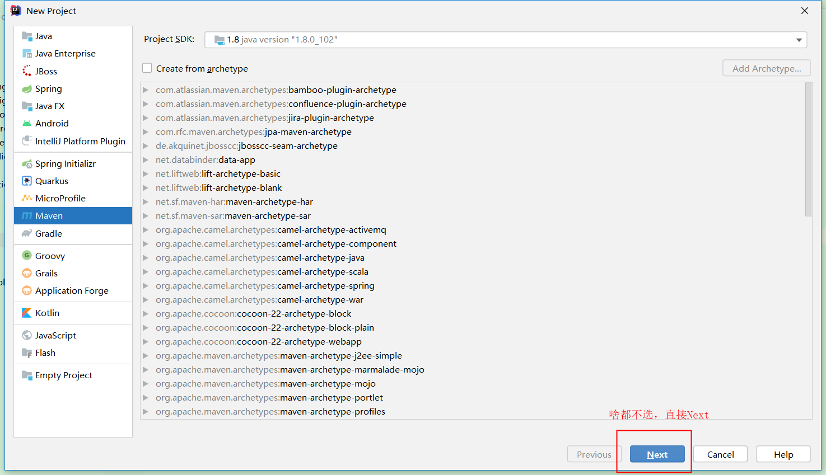Click the Java Enterprise icon
826x475 pixels.
click(27, 54)
